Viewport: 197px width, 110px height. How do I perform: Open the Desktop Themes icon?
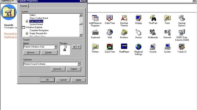(x=124, y=18)
